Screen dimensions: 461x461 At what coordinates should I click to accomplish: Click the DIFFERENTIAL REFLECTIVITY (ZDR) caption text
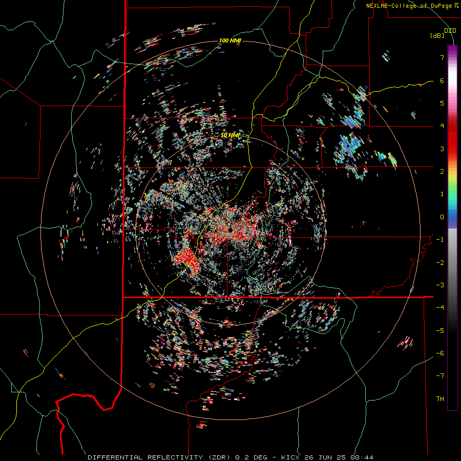point(160,457)
